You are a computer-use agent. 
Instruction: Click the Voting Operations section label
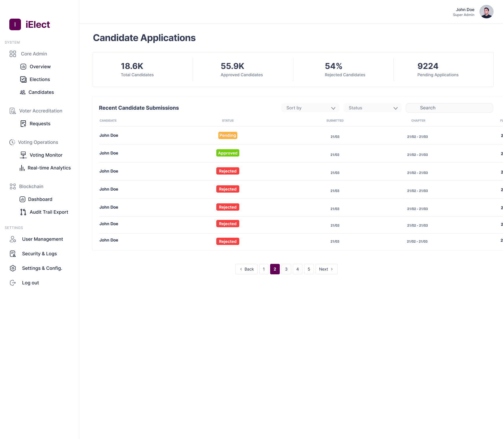click(x=38, y=142)
